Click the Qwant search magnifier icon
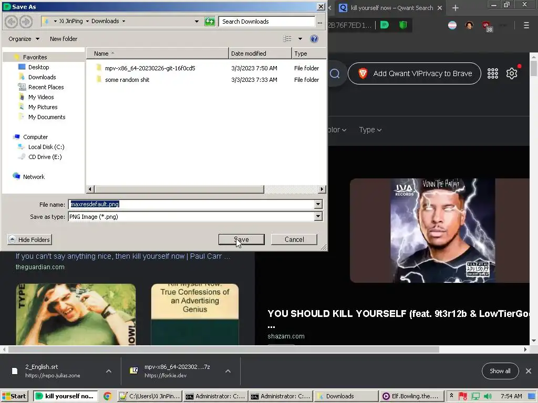The height and width of the screenshot is (403, 538). 335,73
